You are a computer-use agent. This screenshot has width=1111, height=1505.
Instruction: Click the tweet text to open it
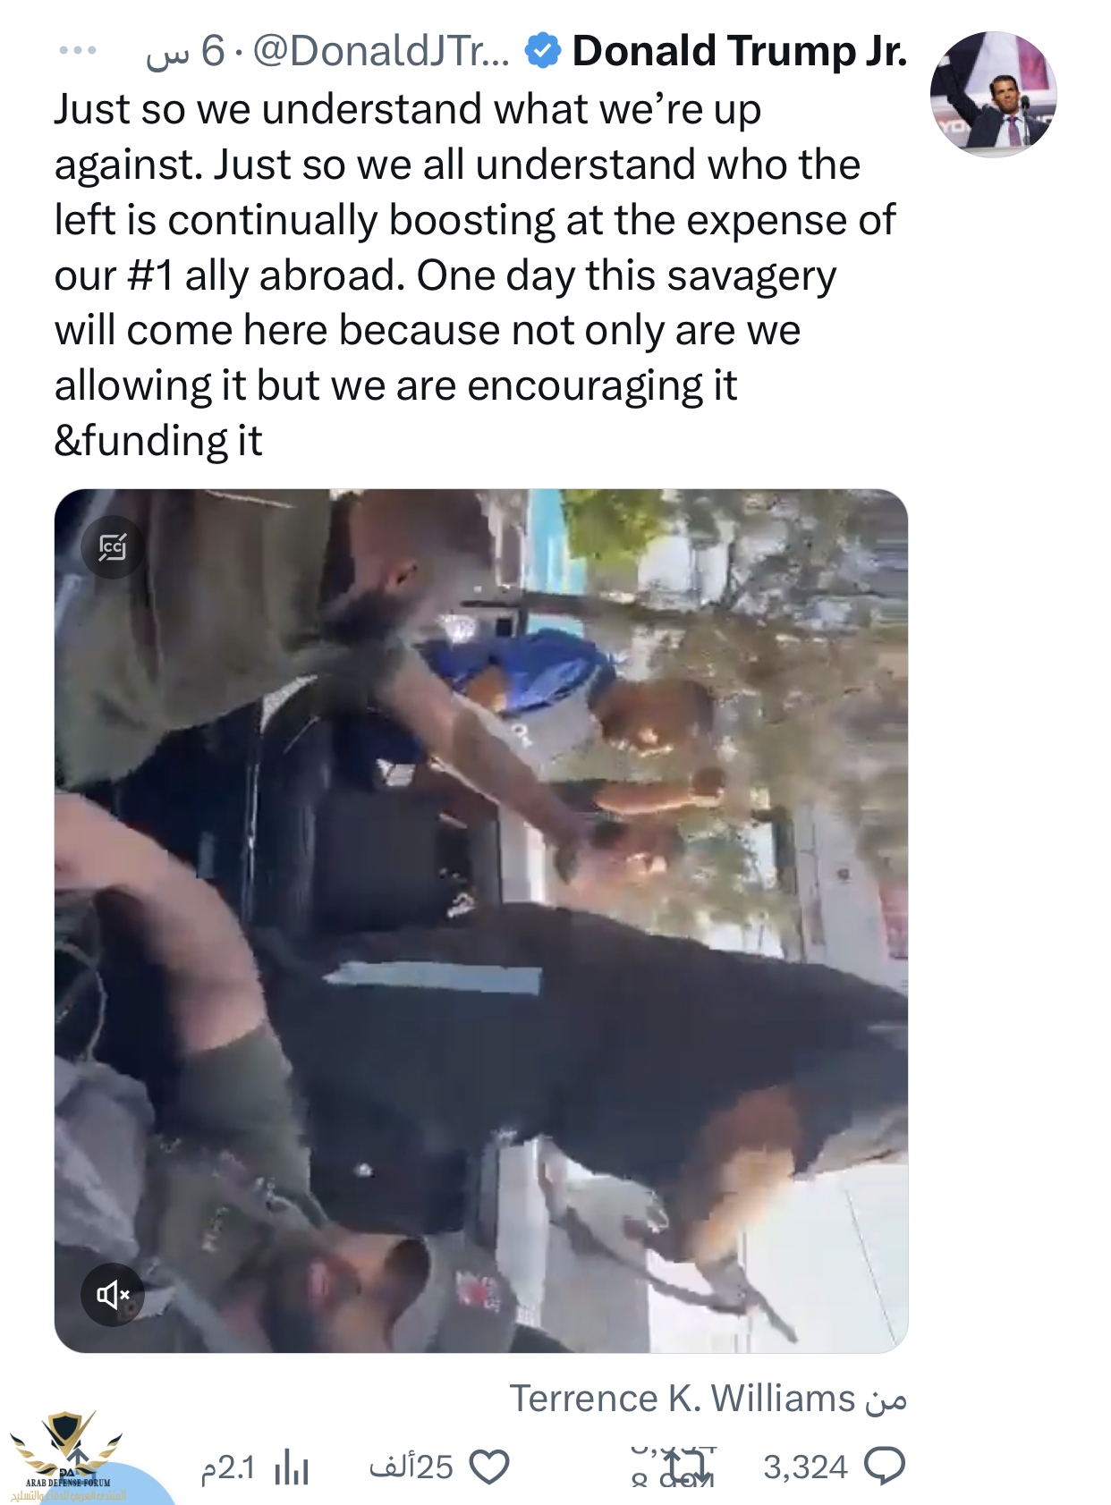point(475,275)
